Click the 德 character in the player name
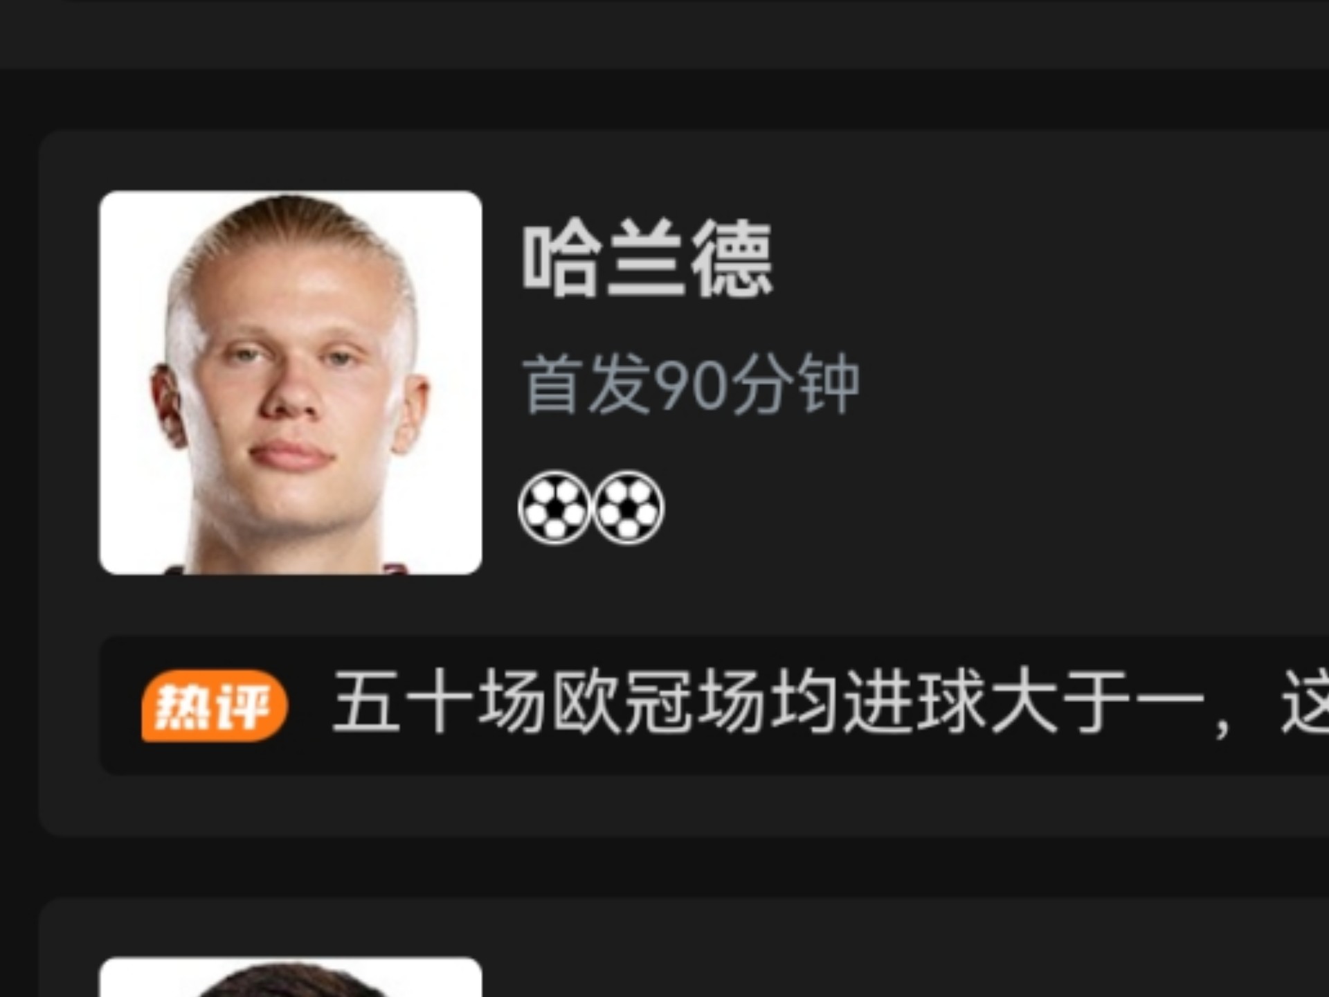The width and height of the screenshot is (1329, 997). 732,260
